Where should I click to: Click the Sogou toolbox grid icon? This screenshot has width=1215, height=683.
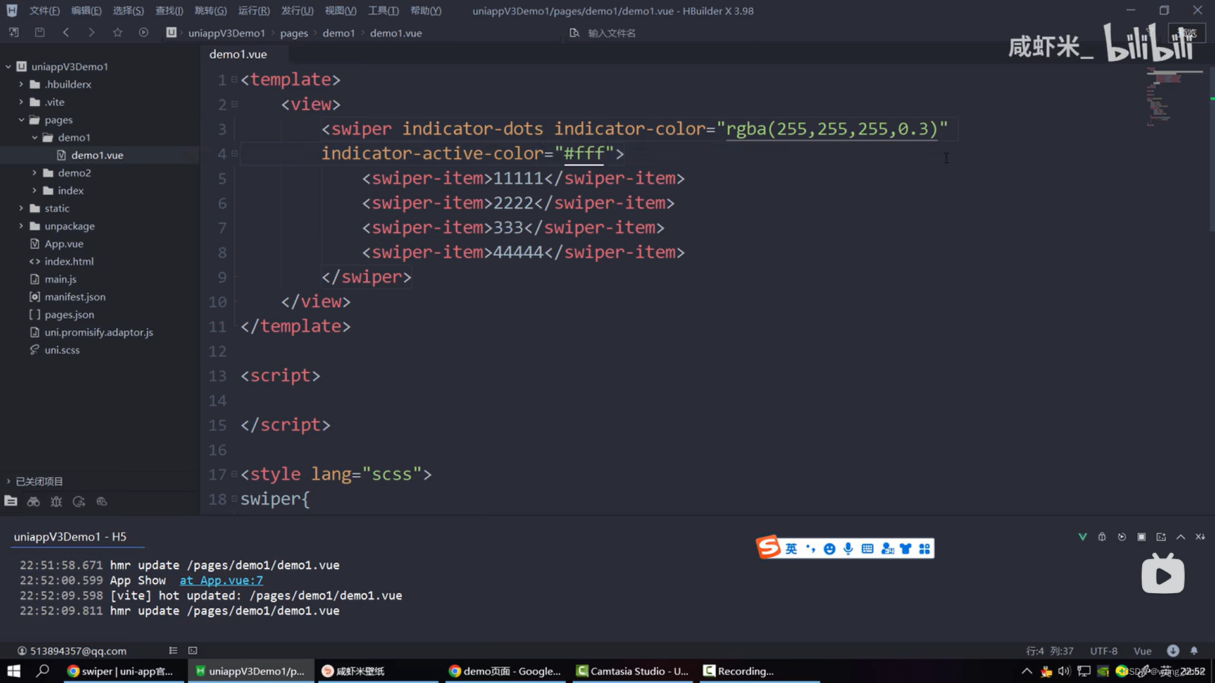click(x=925, y=549)
